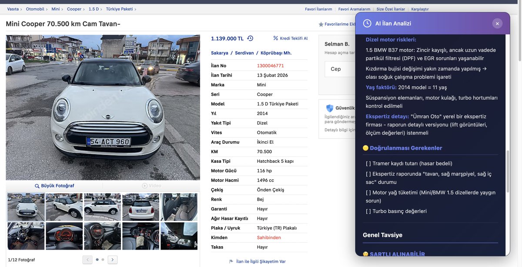The width and height of the screenshot is (522, 267).
Task: Select the second thumbnail, front-side car view
Action: point(64,207)
